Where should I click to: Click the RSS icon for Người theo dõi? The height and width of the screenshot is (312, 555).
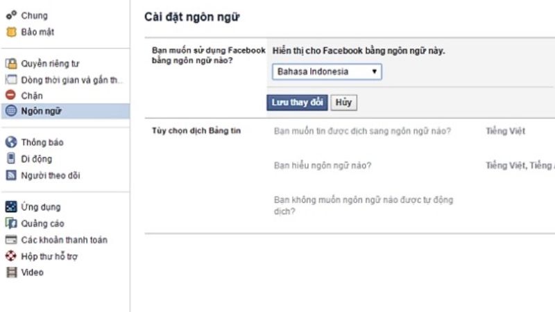pyautogui.click(x=11, y=175)
